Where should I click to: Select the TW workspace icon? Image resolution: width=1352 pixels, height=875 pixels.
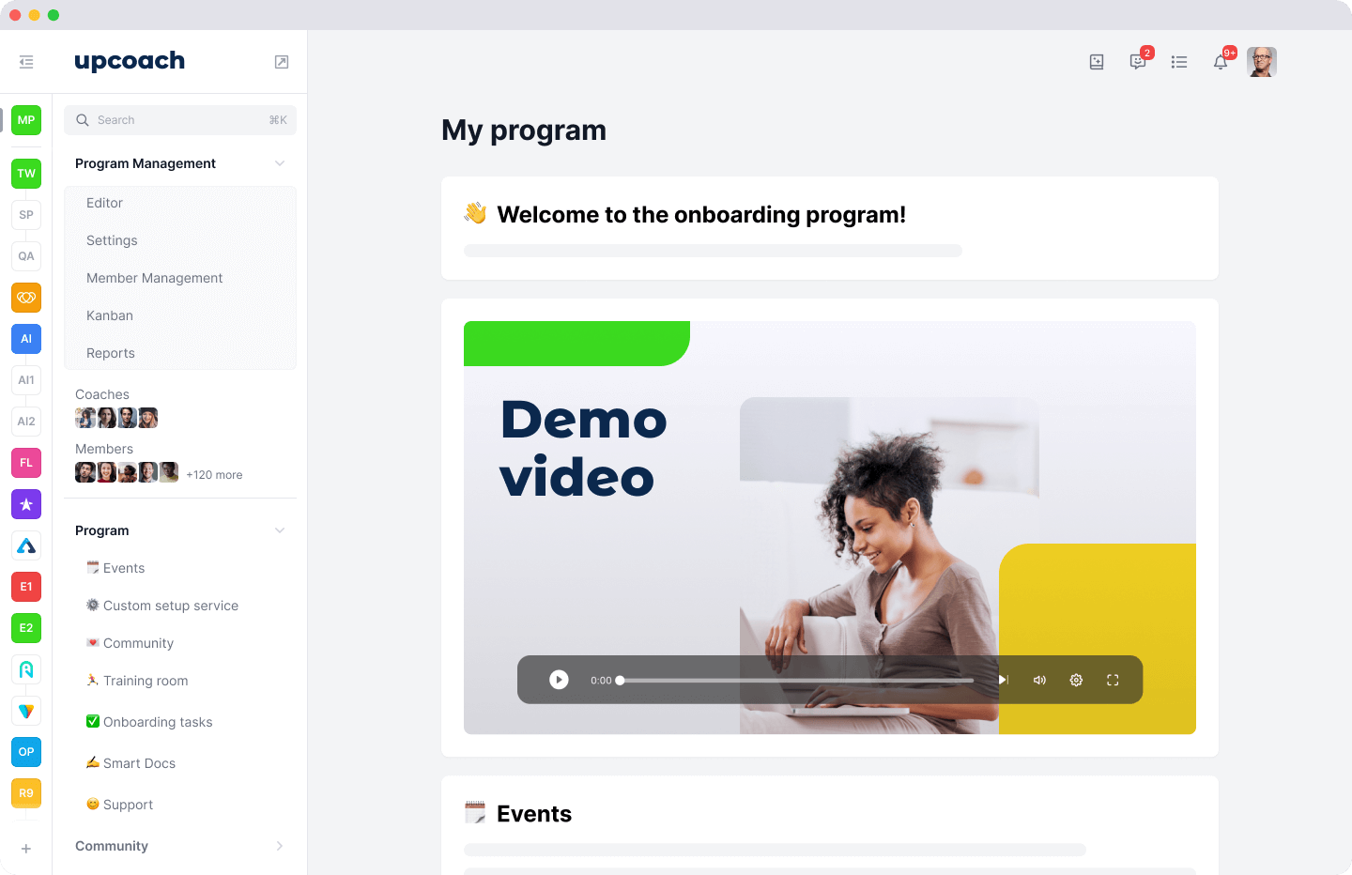pos(26,173)
